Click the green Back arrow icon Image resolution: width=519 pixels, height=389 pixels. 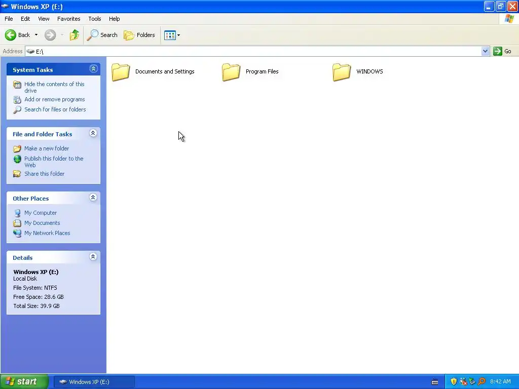click(x=10, y=35)
